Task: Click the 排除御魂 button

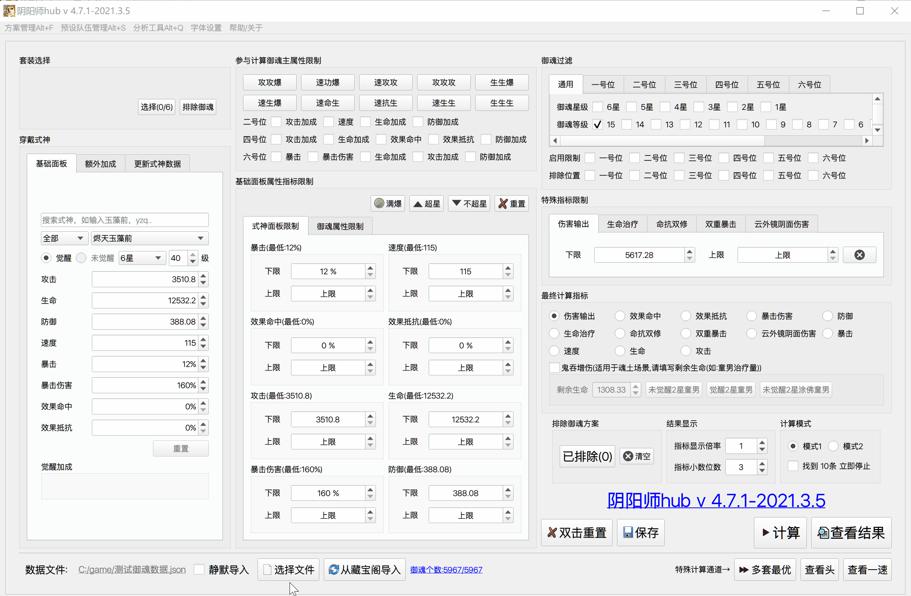Action: (198, 107)
